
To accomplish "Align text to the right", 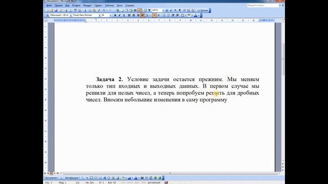I will [x=138, y=15].
